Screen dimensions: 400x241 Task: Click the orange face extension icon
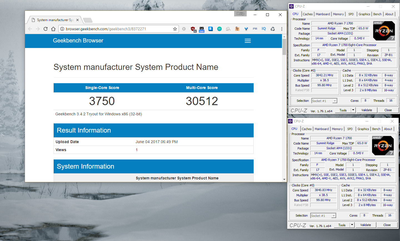237,29
